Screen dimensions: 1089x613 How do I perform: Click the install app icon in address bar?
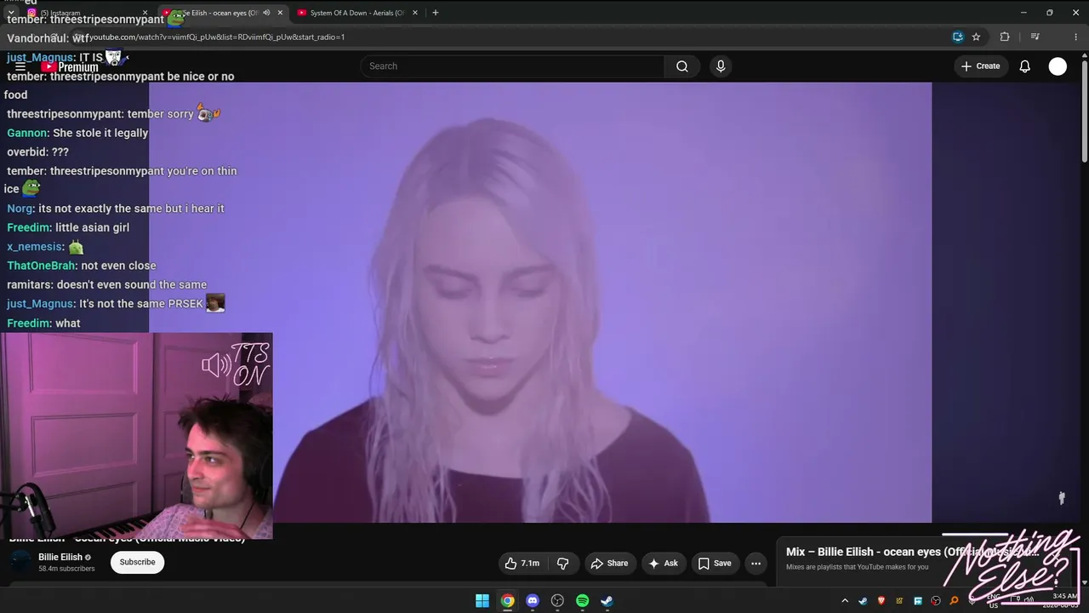[958, 37]
